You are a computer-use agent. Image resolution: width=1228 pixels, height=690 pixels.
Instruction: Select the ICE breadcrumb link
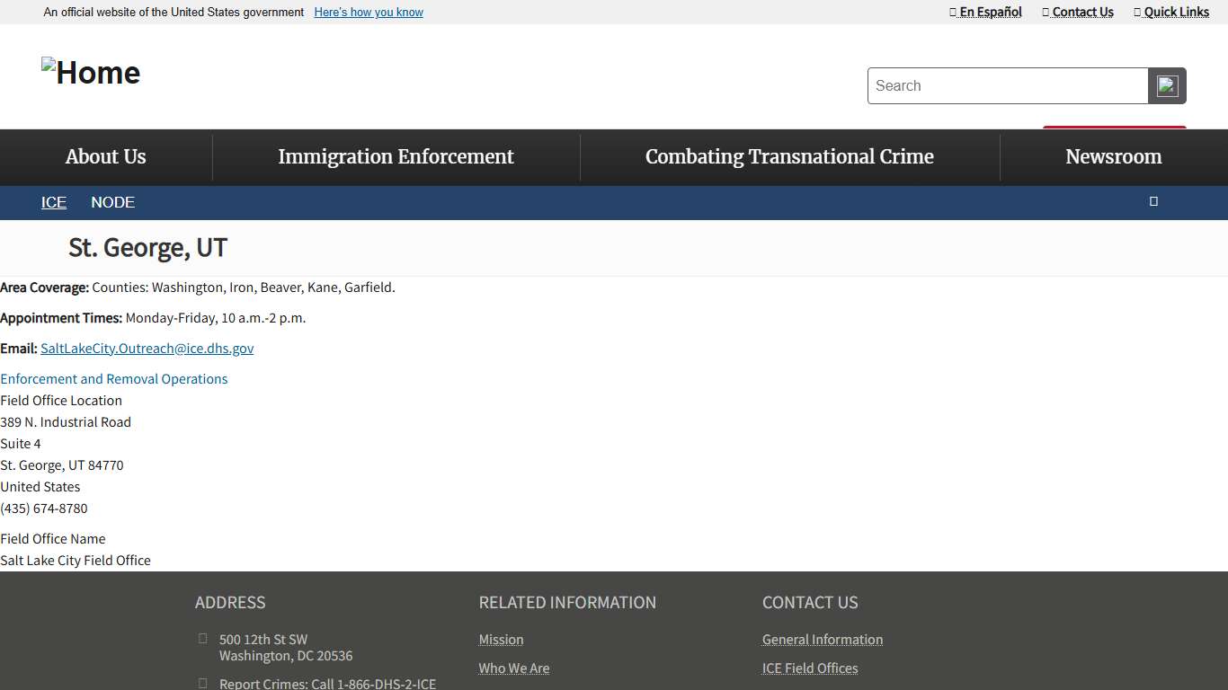coord(54,203)
